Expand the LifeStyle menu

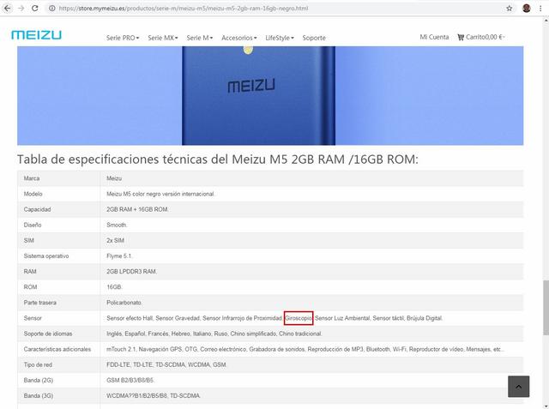[x=280, y=38]
